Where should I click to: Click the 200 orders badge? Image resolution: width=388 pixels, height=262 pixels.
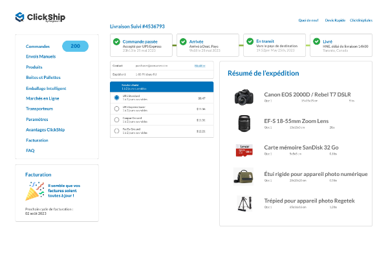pos(75,46)
